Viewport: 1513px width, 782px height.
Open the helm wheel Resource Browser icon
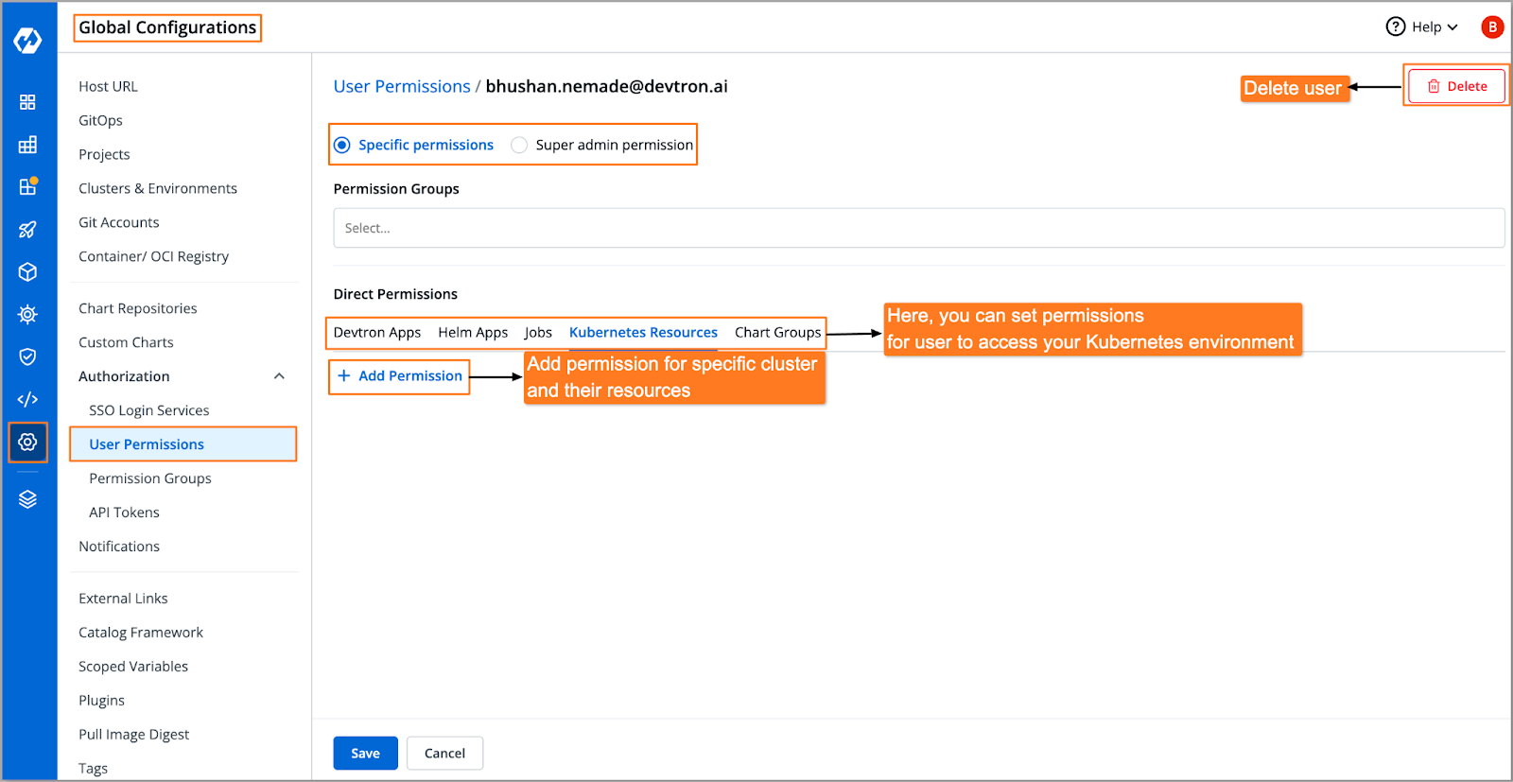pos(27,314)
